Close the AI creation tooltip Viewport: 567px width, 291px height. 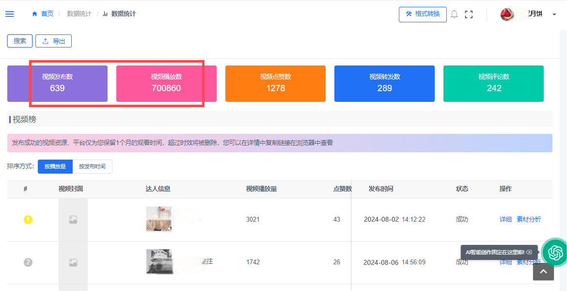click(x=529, y=252)
